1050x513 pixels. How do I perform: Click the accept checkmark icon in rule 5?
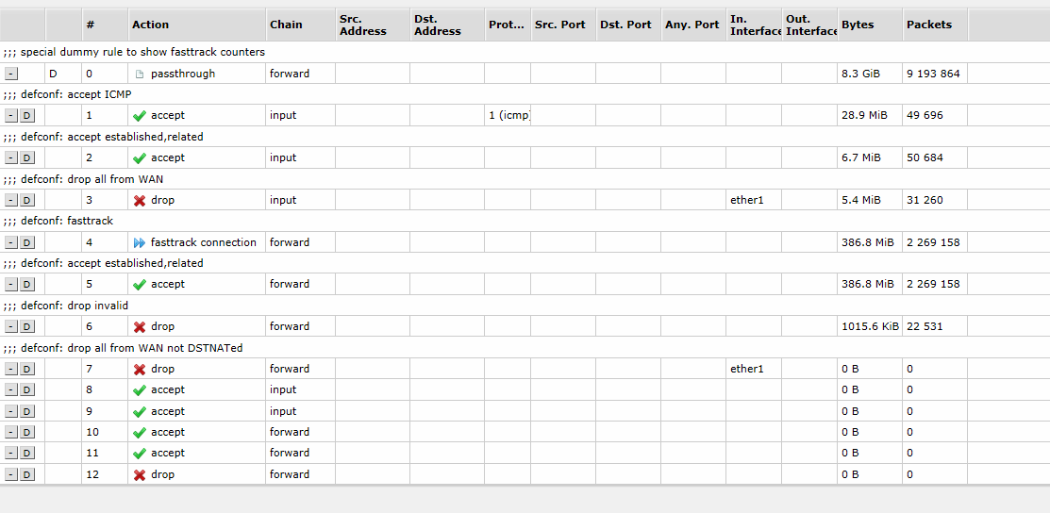click(140, 284)
